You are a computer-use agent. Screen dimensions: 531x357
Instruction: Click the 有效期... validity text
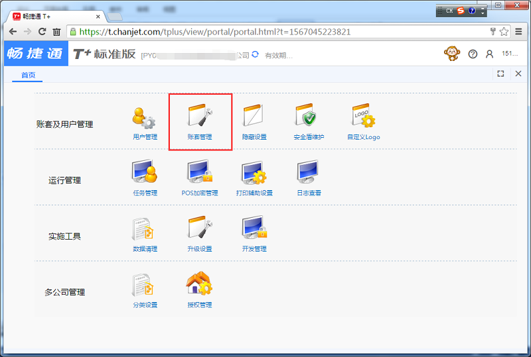click(278, 55)
